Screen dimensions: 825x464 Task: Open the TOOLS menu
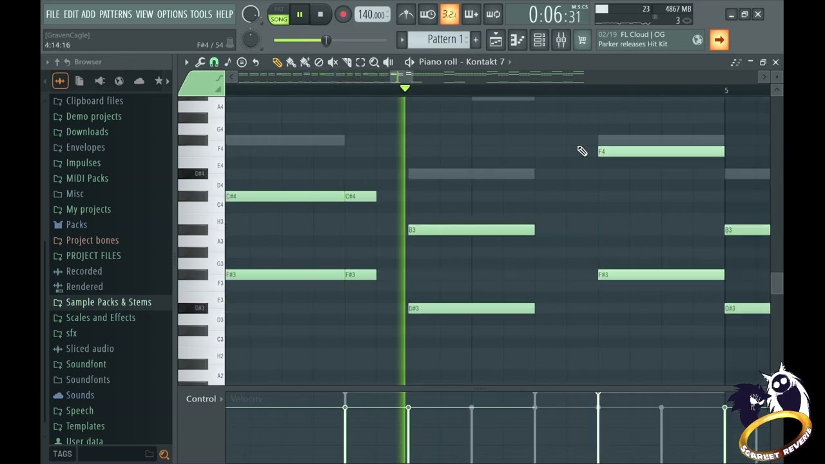tap(201, 14)
